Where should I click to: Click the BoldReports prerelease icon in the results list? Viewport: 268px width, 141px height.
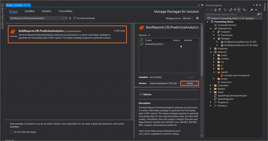coord(13,32)
